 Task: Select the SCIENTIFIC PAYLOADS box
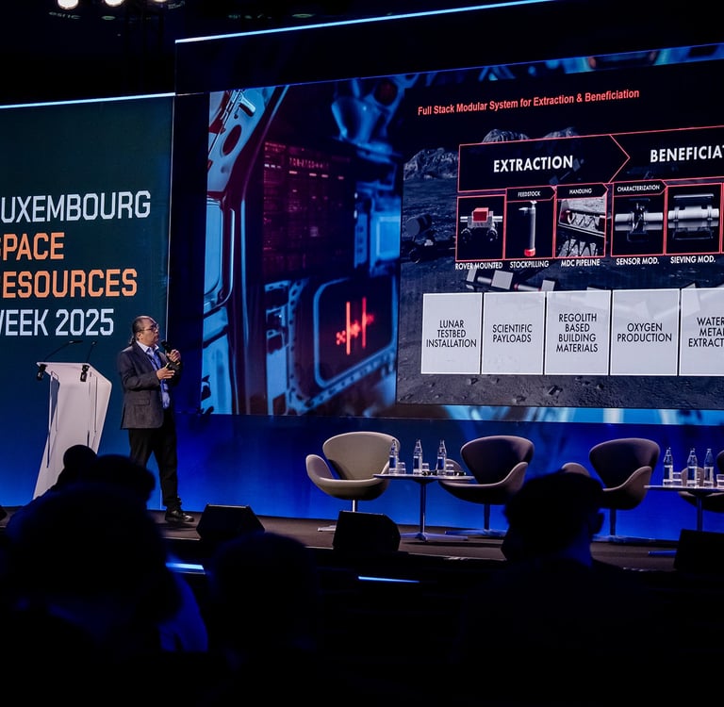[513, 333]
